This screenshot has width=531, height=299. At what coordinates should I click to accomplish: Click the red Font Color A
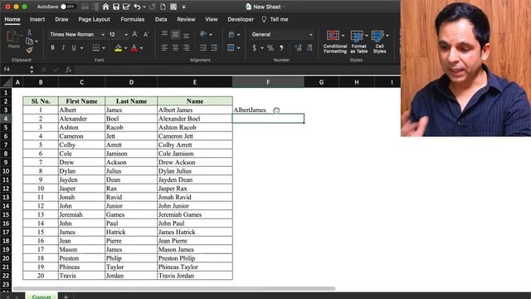[134, 48]
